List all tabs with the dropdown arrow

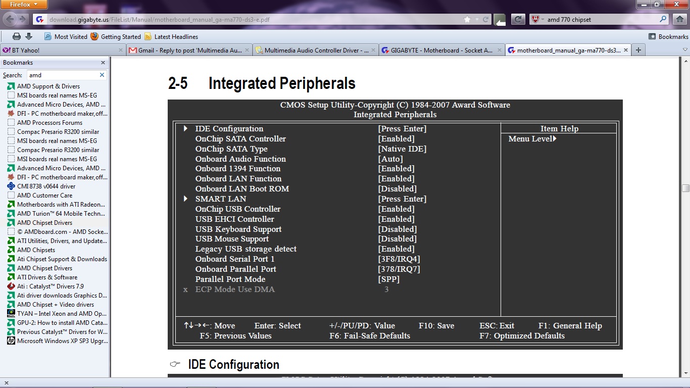pyautogui.click(x=685, y=50)
